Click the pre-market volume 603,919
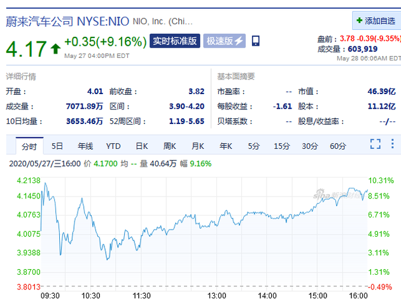 pos(363,49)
